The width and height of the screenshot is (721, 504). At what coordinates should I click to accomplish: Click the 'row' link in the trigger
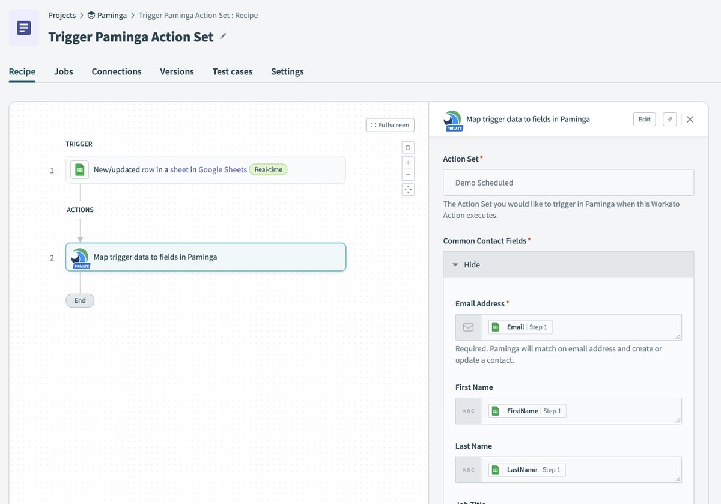click(x=148, y=170)
